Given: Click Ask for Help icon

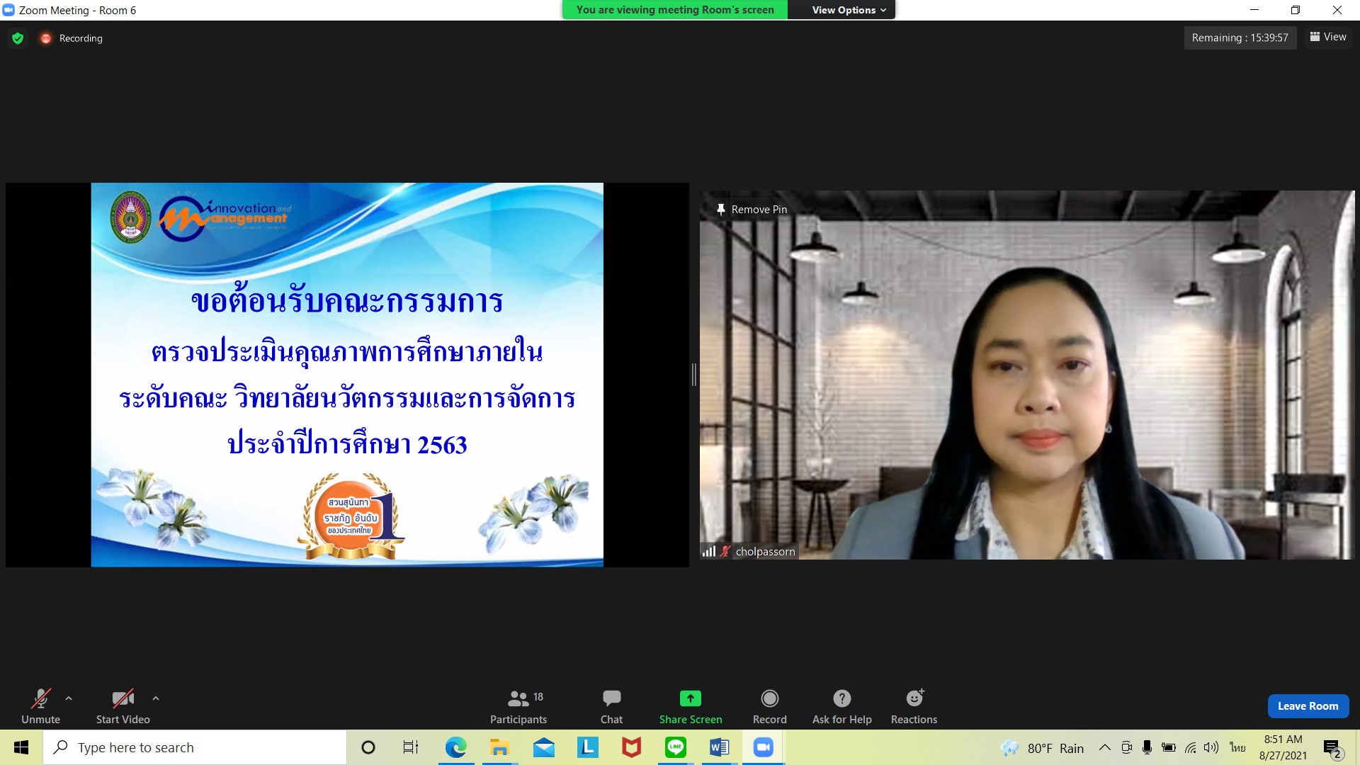Looking at the screenshot, I should (841, 698).
